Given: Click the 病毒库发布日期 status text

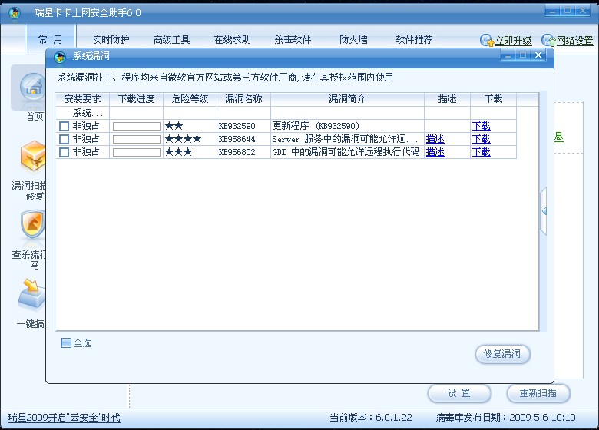Looking at the screenshot, I should (505, 418).
